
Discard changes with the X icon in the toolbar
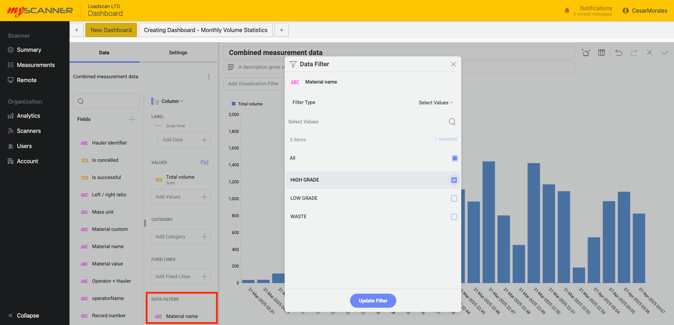tap(650, 53)
